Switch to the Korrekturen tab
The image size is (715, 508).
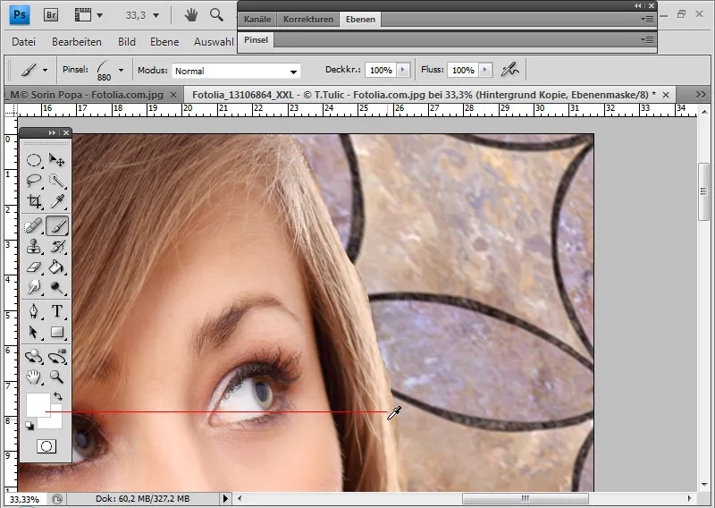308,19
